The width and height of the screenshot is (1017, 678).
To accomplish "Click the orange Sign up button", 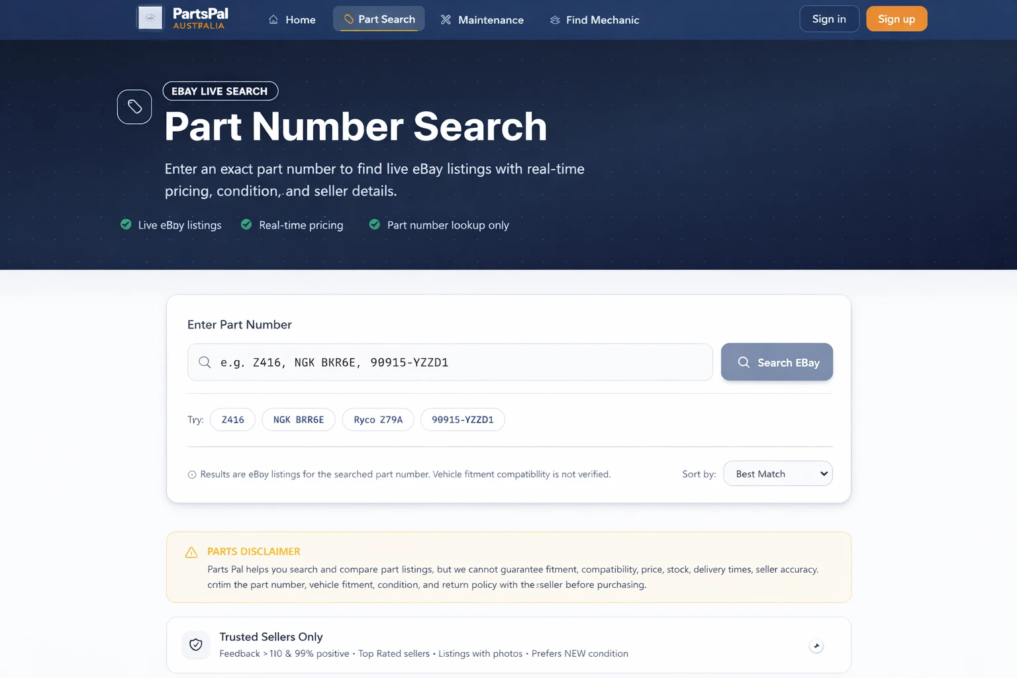I will pyautogui.click(x=896, y=19).
